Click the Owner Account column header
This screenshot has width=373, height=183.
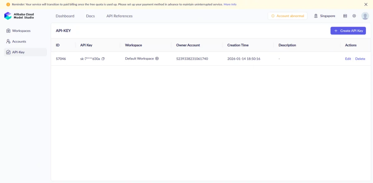pyautogui.click(x=188, y=45)
